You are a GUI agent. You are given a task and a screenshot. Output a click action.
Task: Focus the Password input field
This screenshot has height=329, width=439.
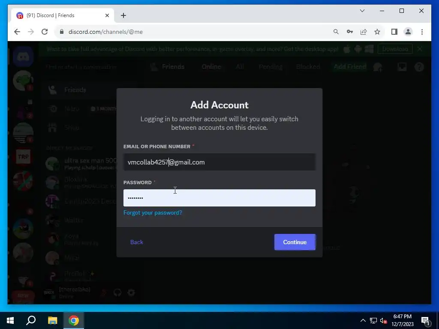[219, 198]
